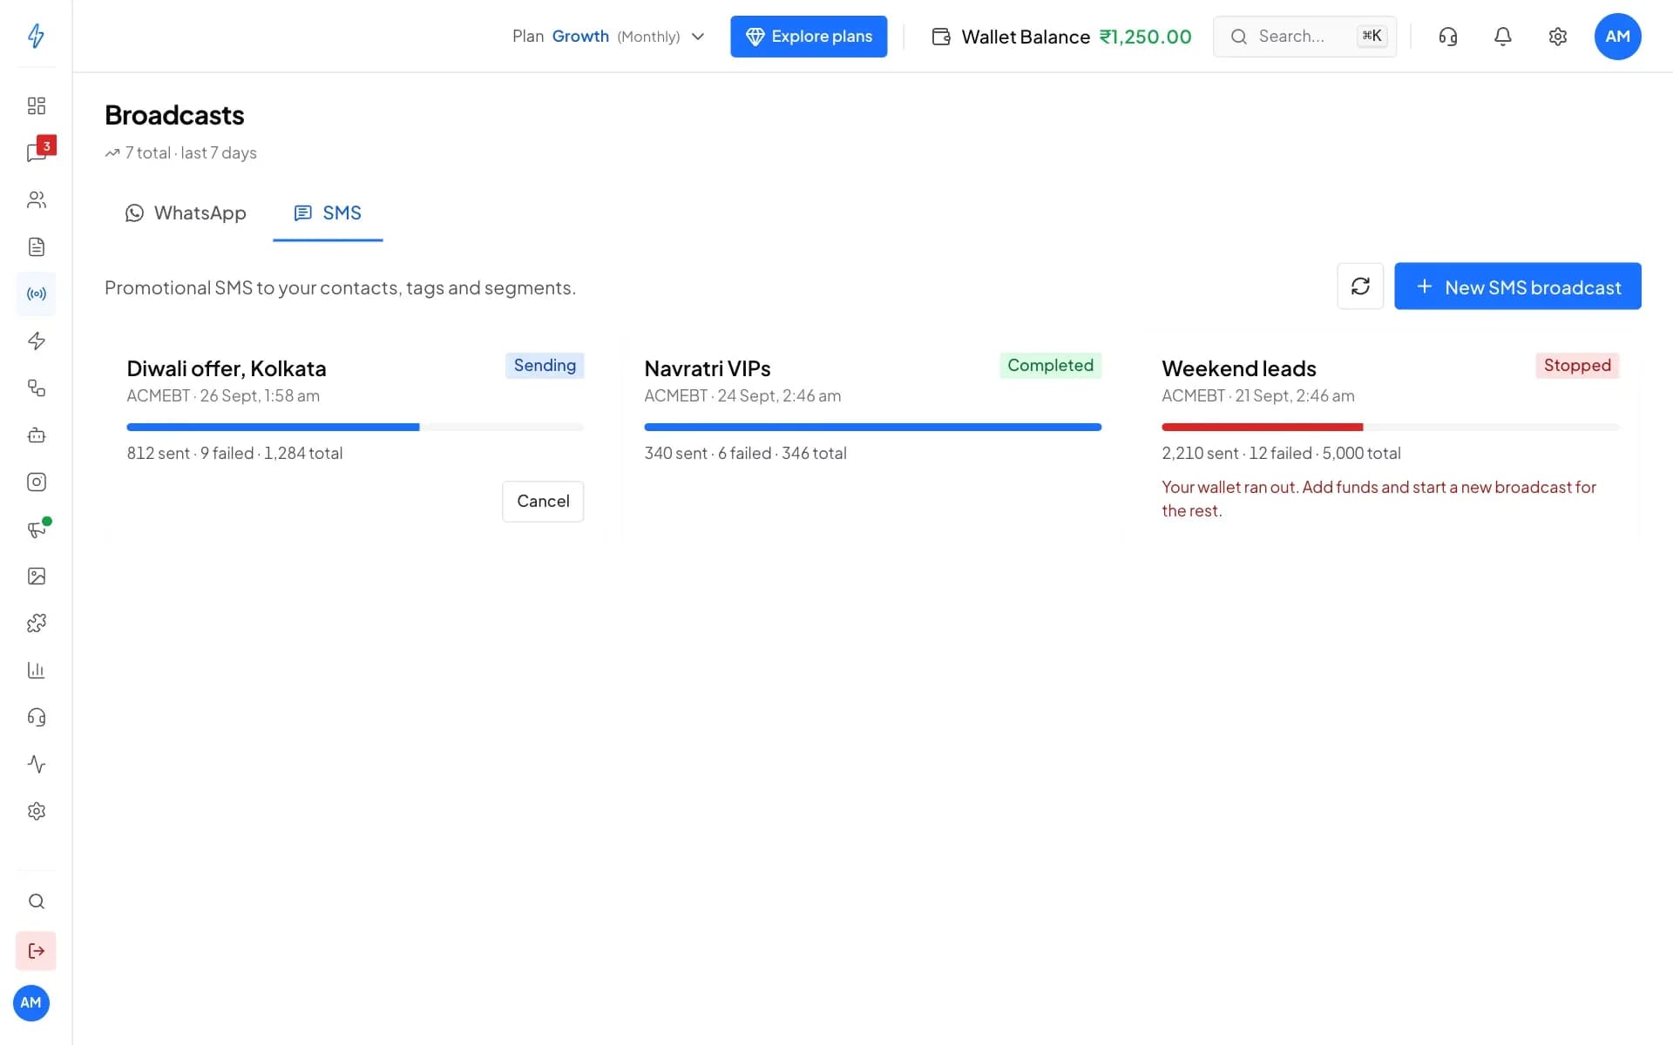Click the Navratri VIPs card title
The width and height of the screenshot is (1673, 1045).
(x=708, y=368)
